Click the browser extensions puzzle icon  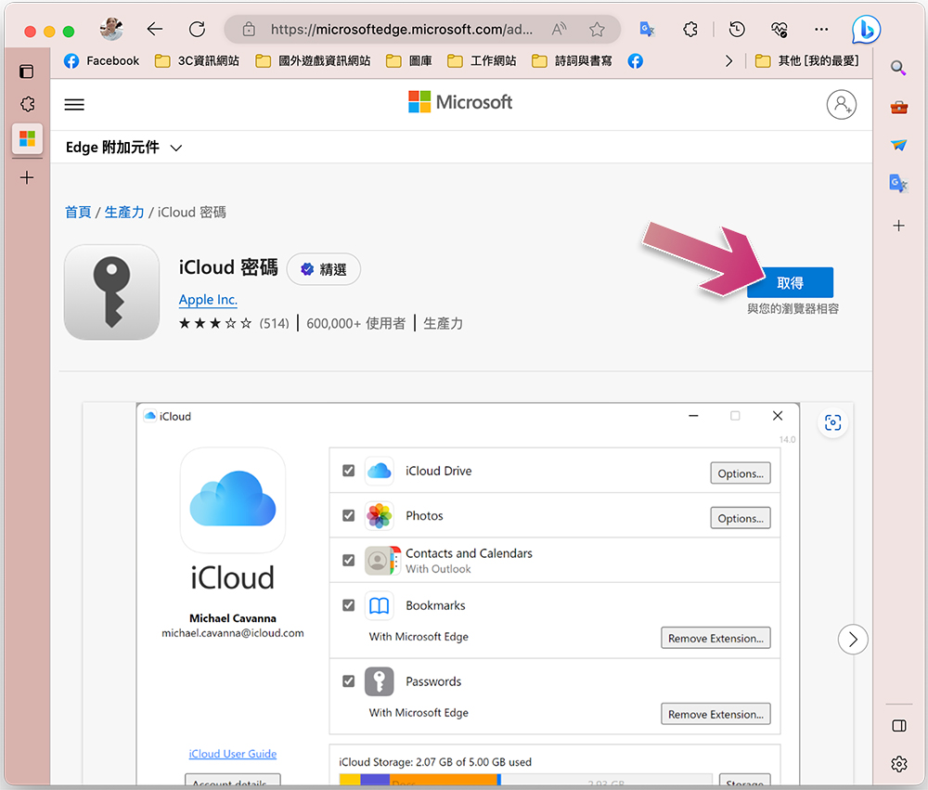click(x=690, y=29)
